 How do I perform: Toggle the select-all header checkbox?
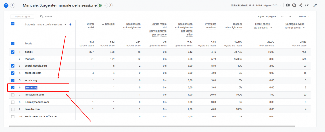coord(13,24)
